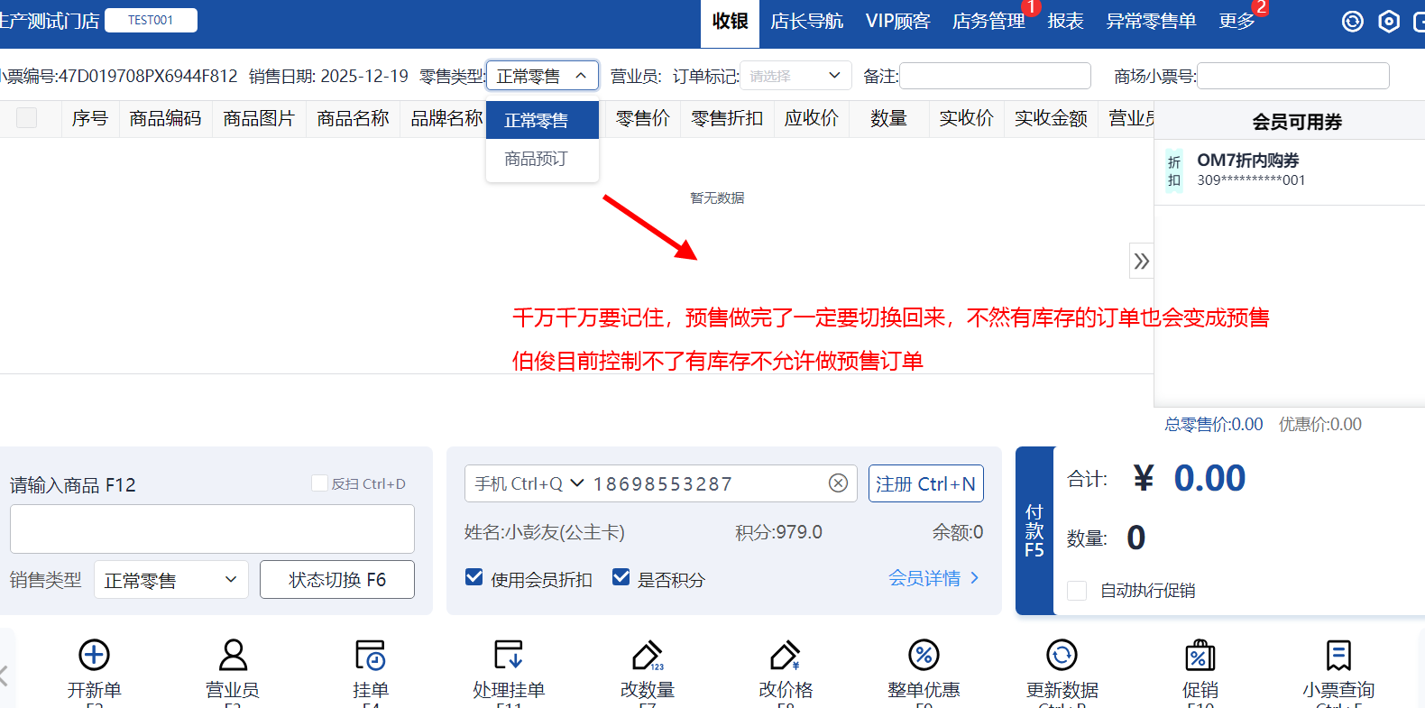This screenshot has width=1425, height=708.
Task: Tick the 反扫 checkbox
Action: click(x=319, y=483)
